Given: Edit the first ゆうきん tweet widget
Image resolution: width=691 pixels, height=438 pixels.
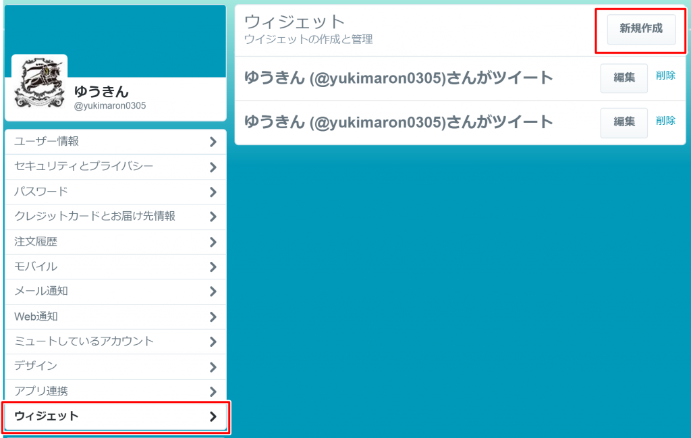Looking at the screenshot, I should 623,78.
